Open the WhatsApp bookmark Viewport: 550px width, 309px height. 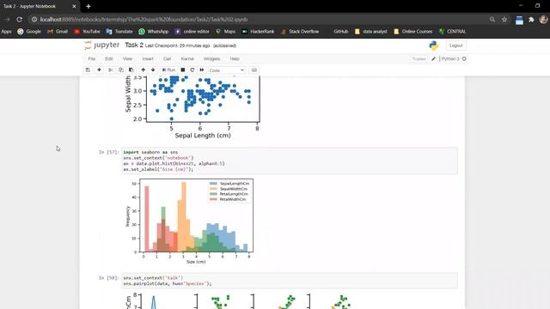[154, 32]
